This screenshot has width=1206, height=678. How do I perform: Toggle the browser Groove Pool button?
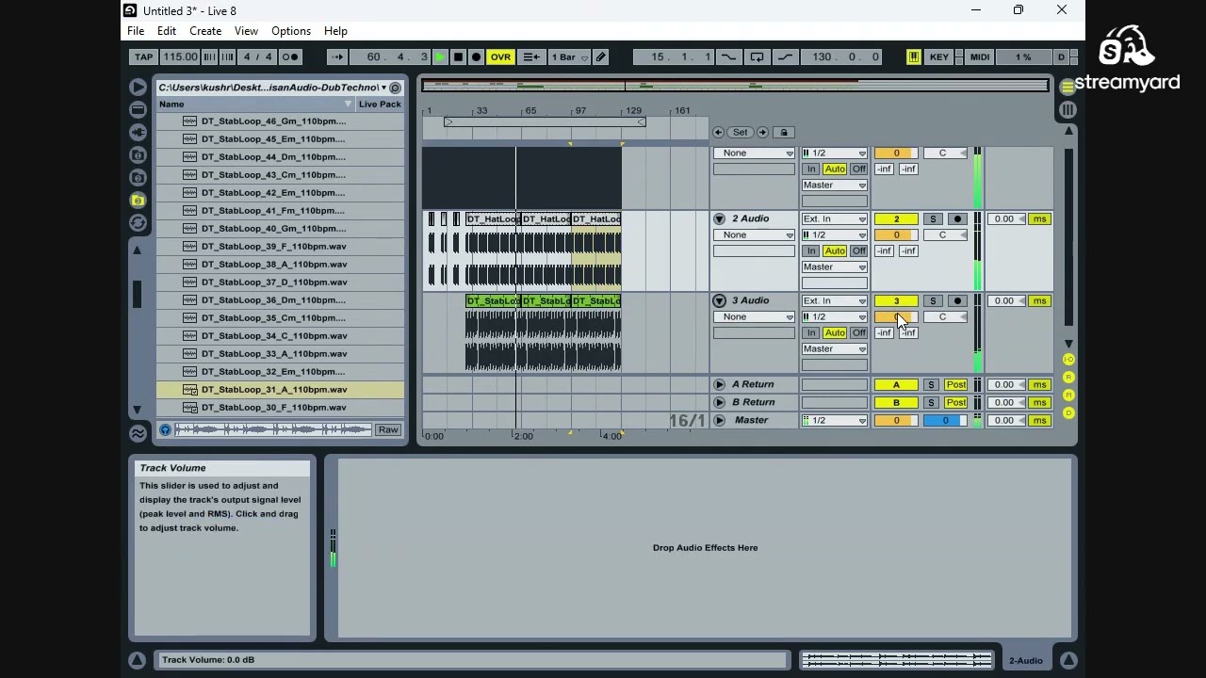(138, 433)
